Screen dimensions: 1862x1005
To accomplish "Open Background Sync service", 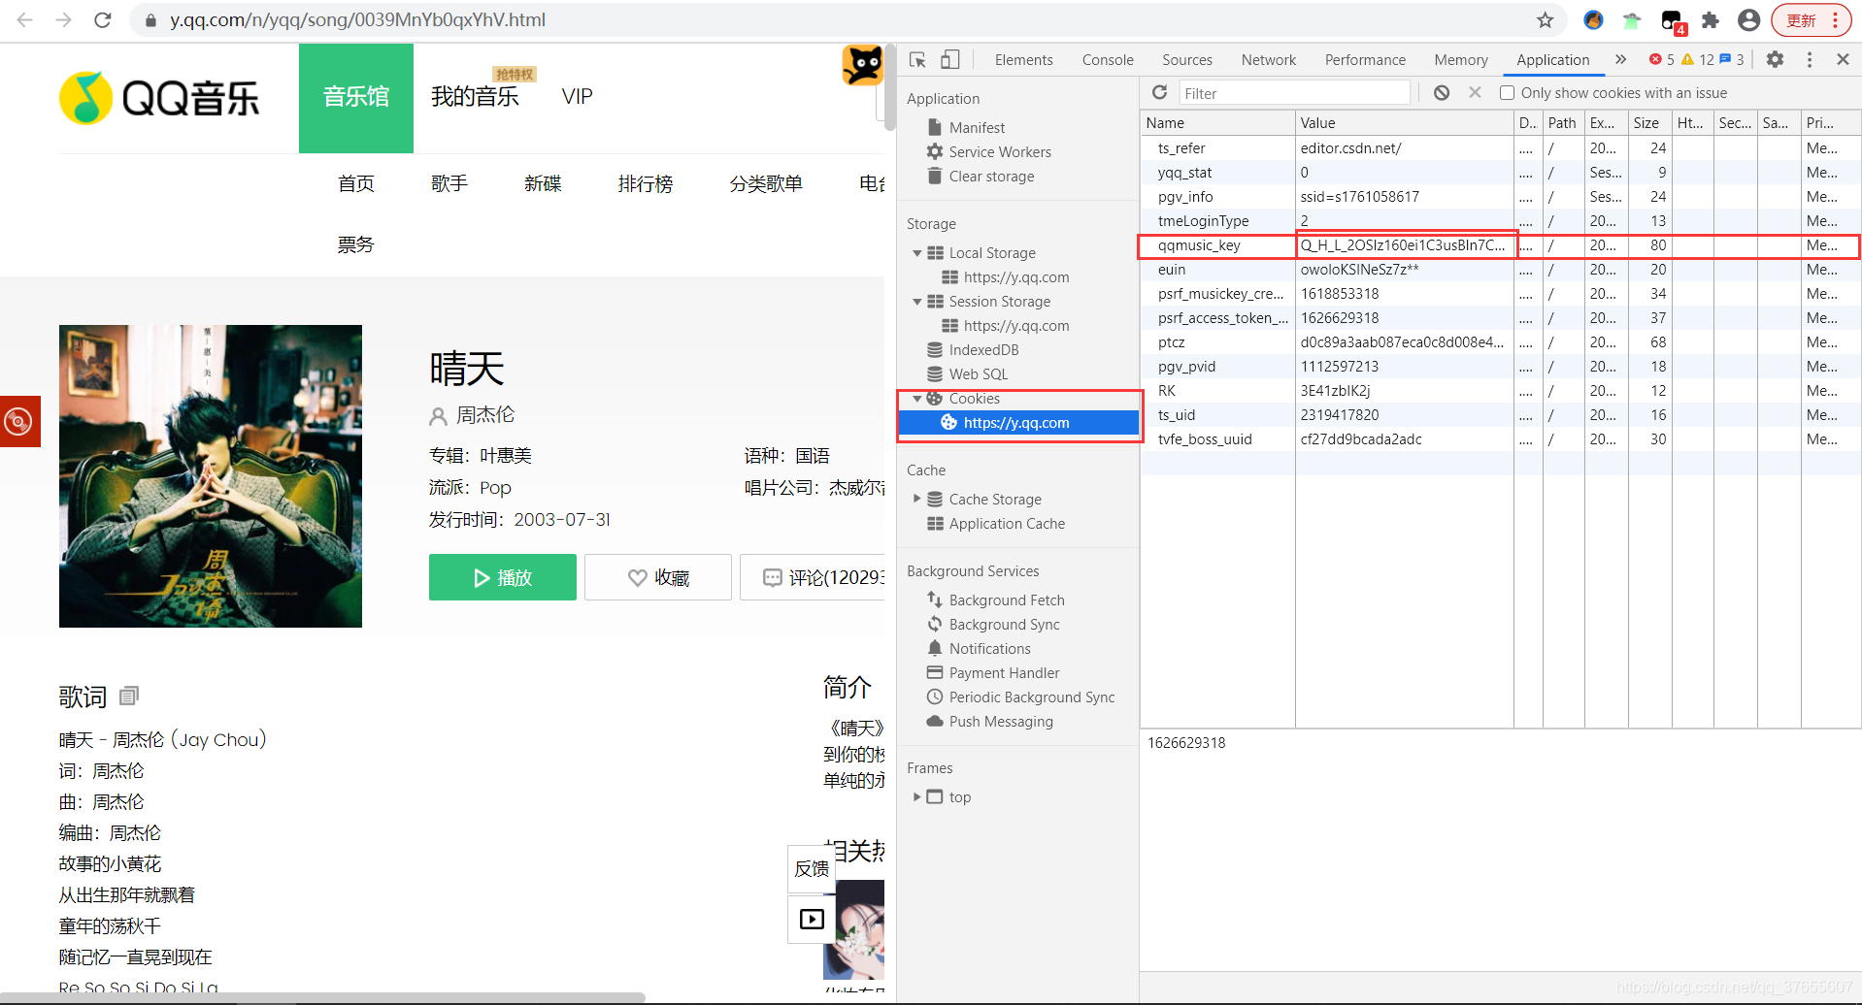I will pos(1004,625).
